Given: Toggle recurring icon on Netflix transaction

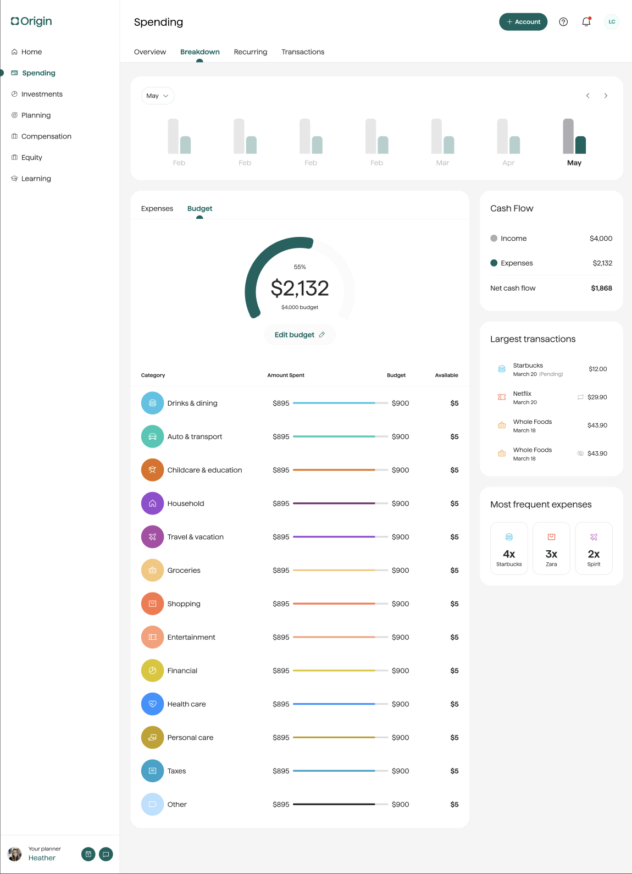Looking at the screenshot, I should tap(580, 397).
